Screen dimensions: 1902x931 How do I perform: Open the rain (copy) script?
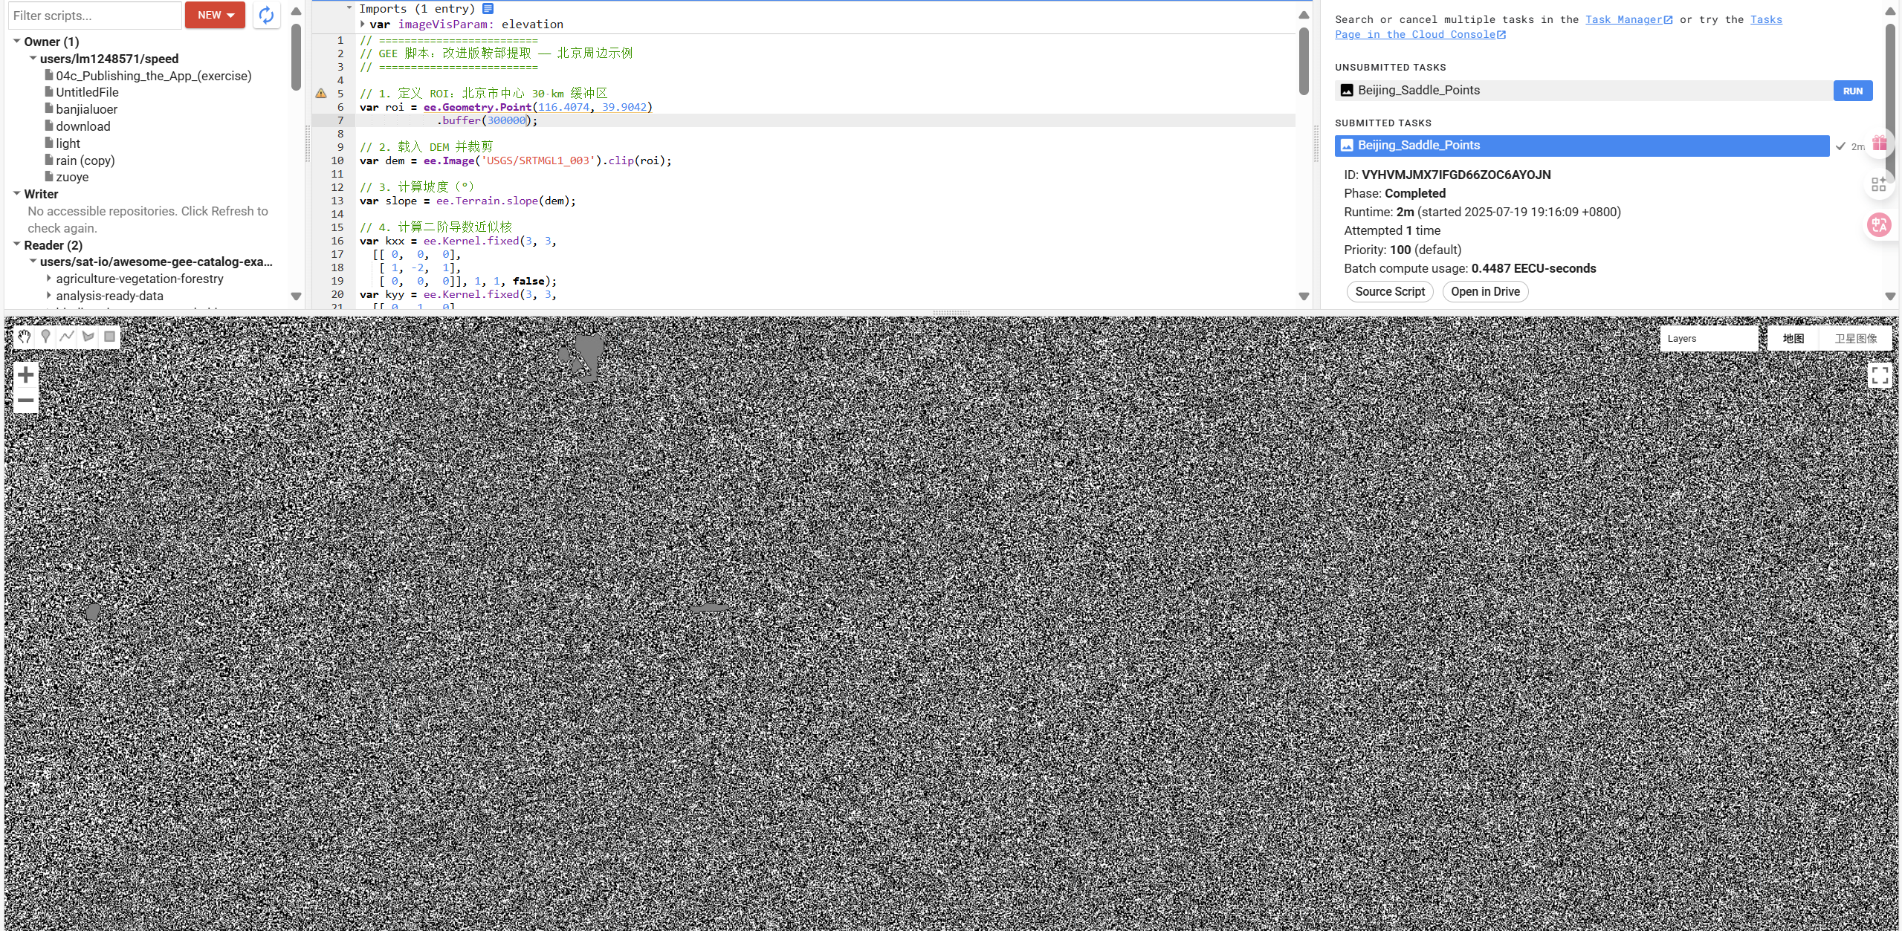tap(85, 160)
